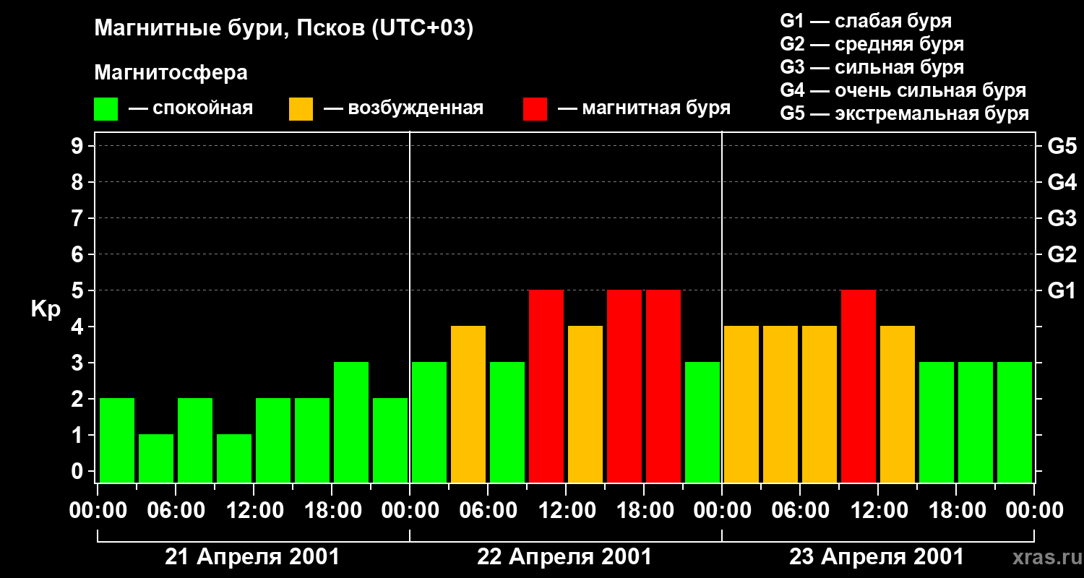Click the Kp 3 green bar on 21 Апреля
The width and height of the screenshot is (1084, 578).
click(x=351, y=422)
